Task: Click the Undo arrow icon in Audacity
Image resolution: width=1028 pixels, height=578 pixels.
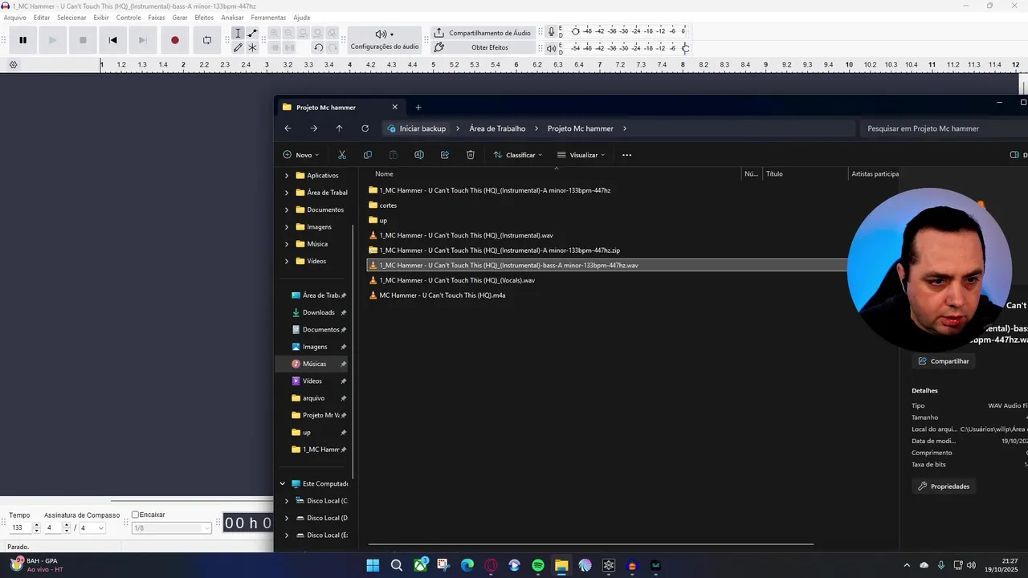Action: (x=318, y=47)
